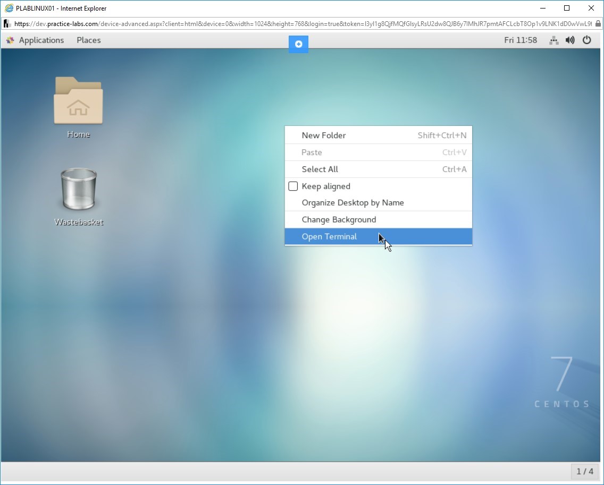
Task: Choose Change Background option
Action: (339, 219)
